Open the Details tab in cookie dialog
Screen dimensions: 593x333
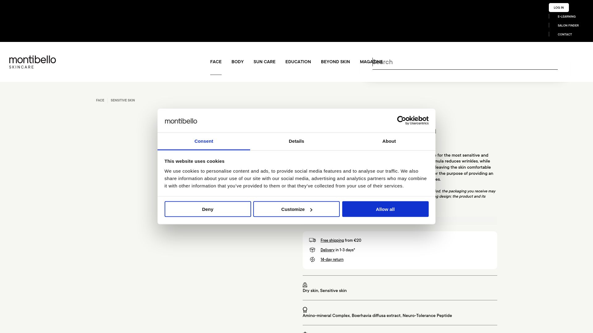point(296,141)
